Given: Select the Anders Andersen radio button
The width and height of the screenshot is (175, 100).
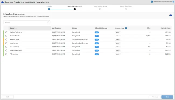Looking at the screenshot, I should (6, 32).
